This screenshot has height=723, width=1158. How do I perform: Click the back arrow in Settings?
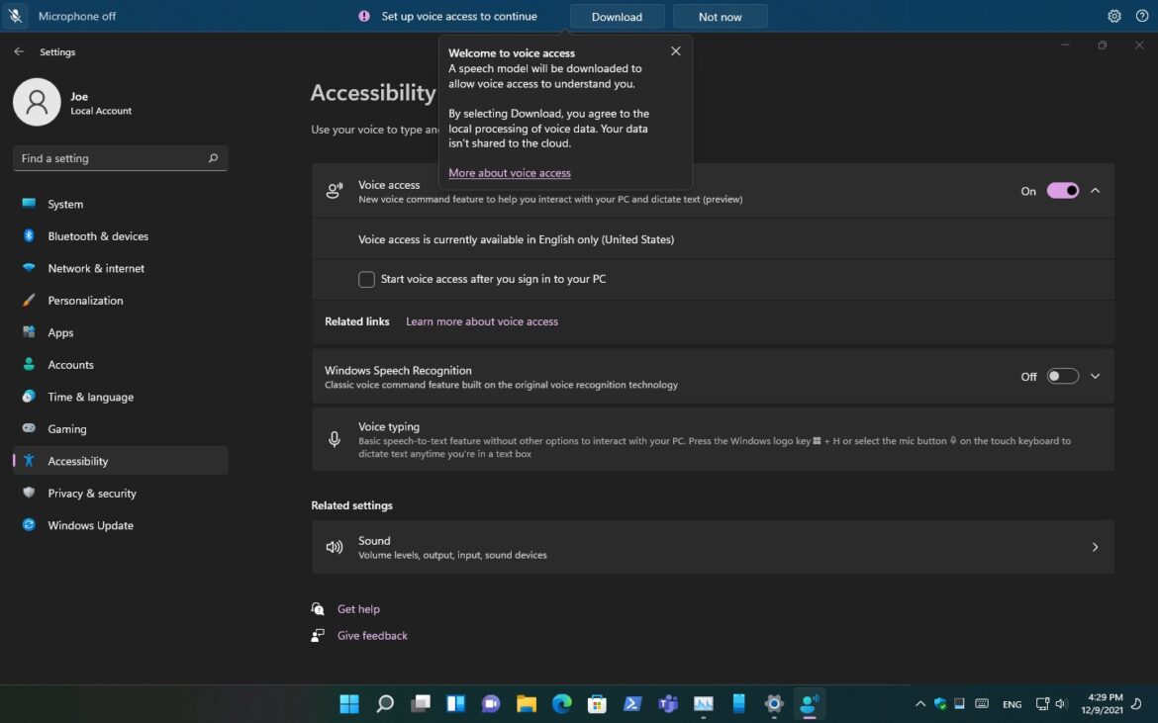(19, 51)
